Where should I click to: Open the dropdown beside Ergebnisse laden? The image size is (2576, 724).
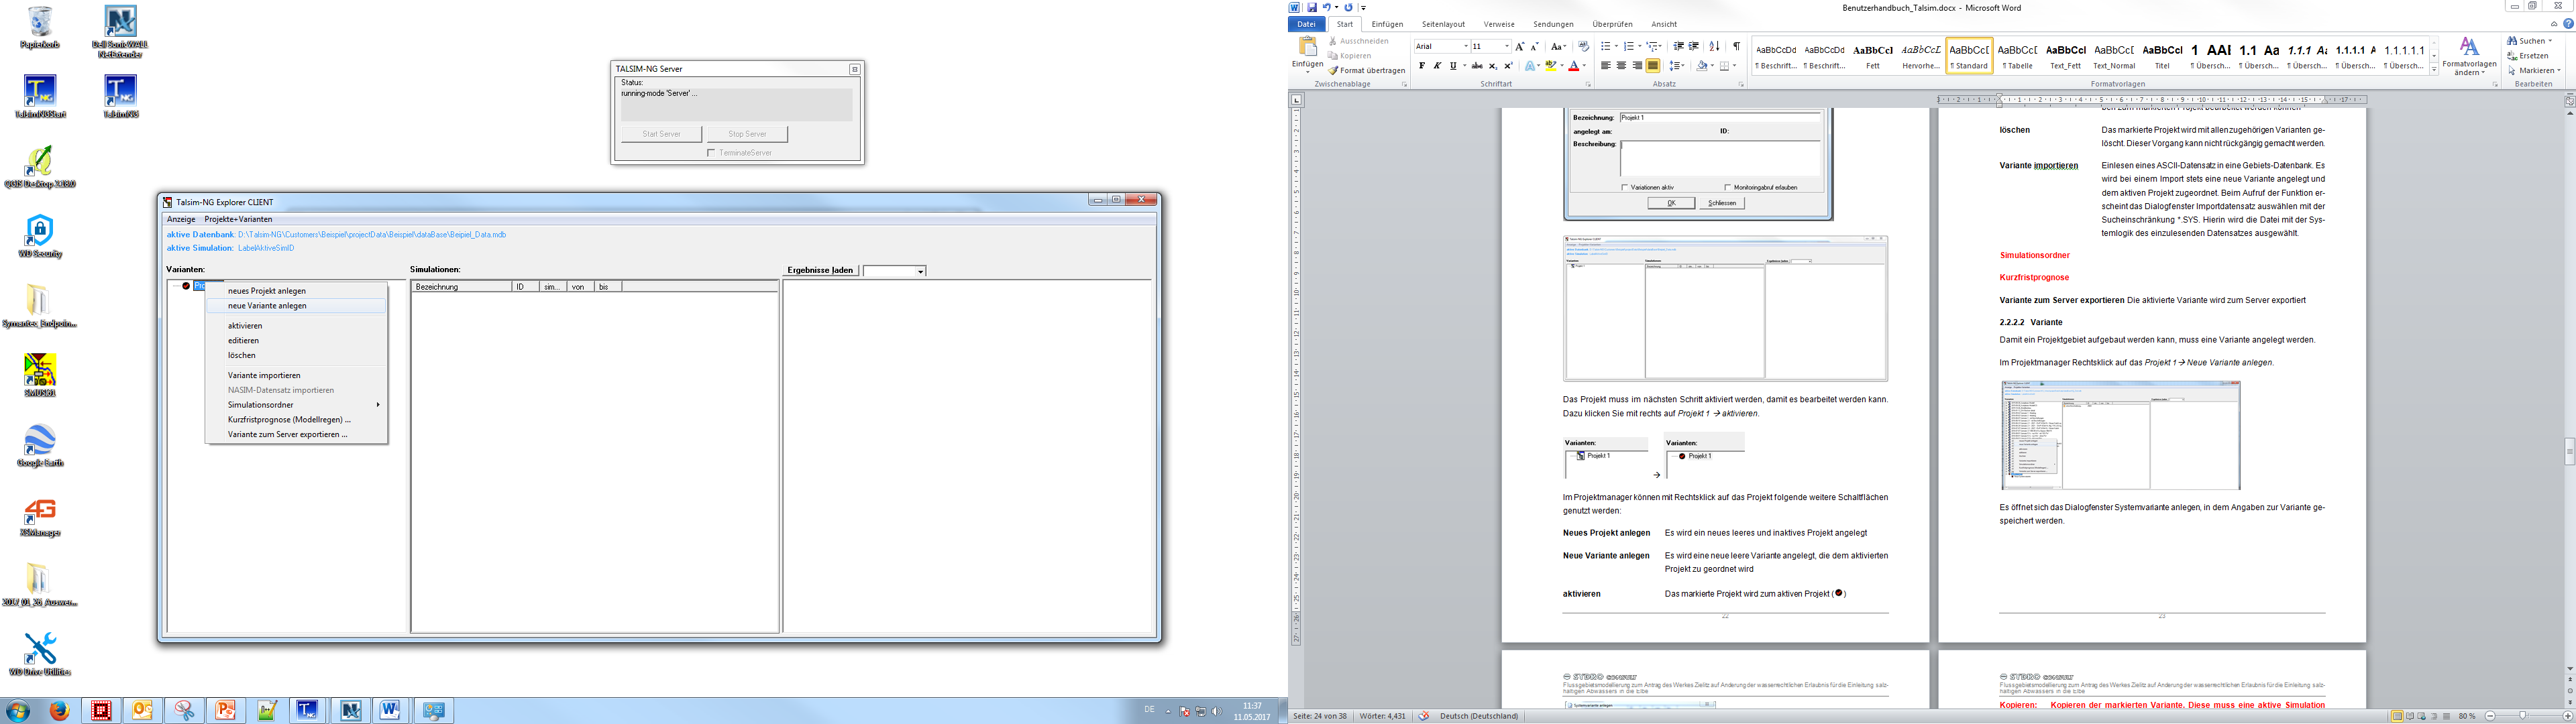point(920,271)
